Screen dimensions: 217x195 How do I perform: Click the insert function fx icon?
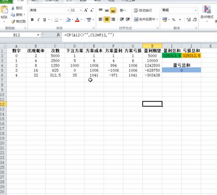click(x=58, y=35)
